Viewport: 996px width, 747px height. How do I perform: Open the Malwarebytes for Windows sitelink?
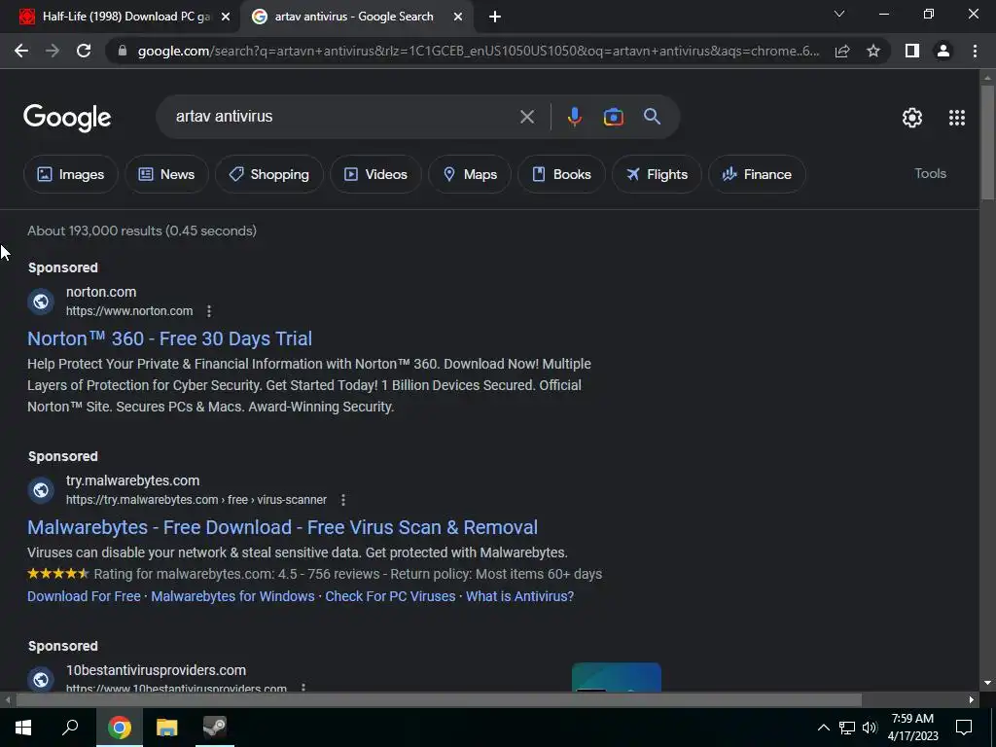(232, 596)
